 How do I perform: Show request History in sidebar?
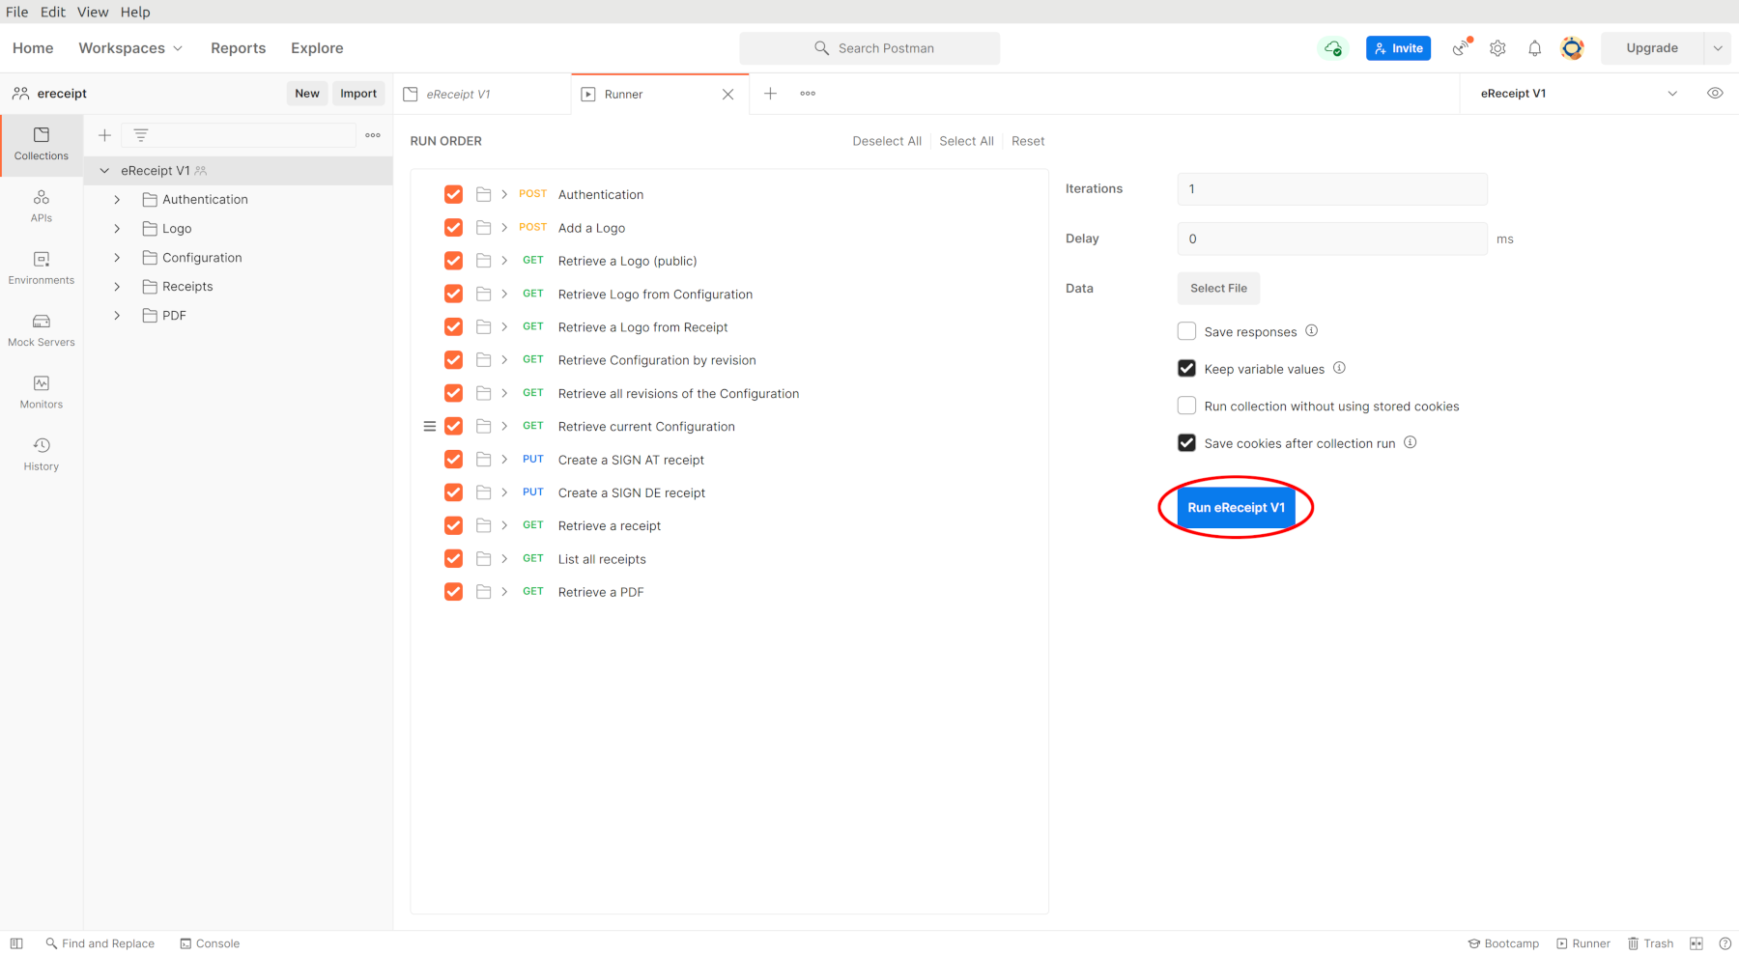click(42, 454)
